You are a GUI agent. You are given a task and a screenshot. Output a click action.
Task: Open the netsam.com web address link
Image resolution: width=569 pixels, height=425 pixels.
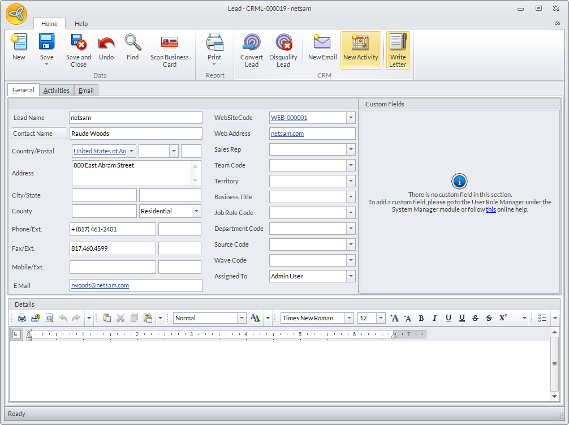(287, 134)
